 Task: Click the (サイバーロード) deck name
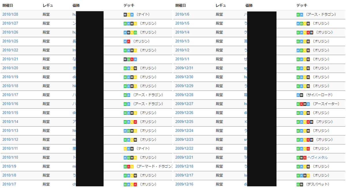[319, 95]
